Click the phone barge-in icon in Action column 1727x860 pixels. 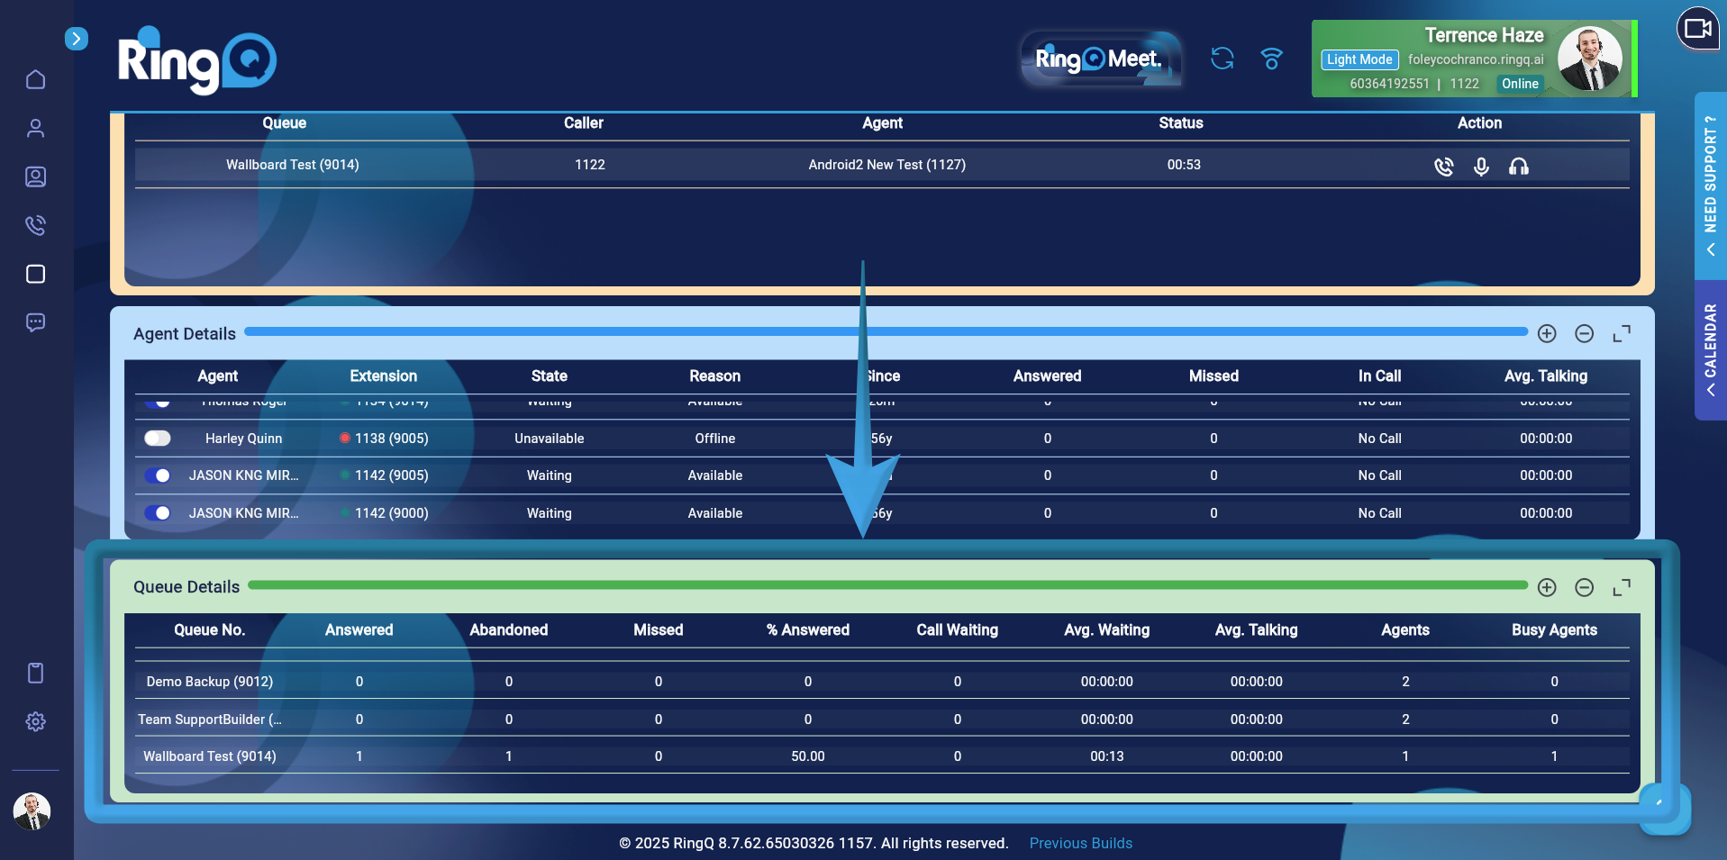coord(1443,166)
